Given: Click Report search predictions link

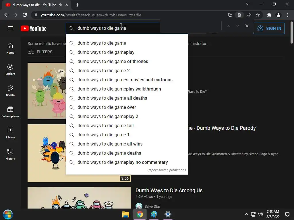Looking at the screenshot, I should point(167,170).
